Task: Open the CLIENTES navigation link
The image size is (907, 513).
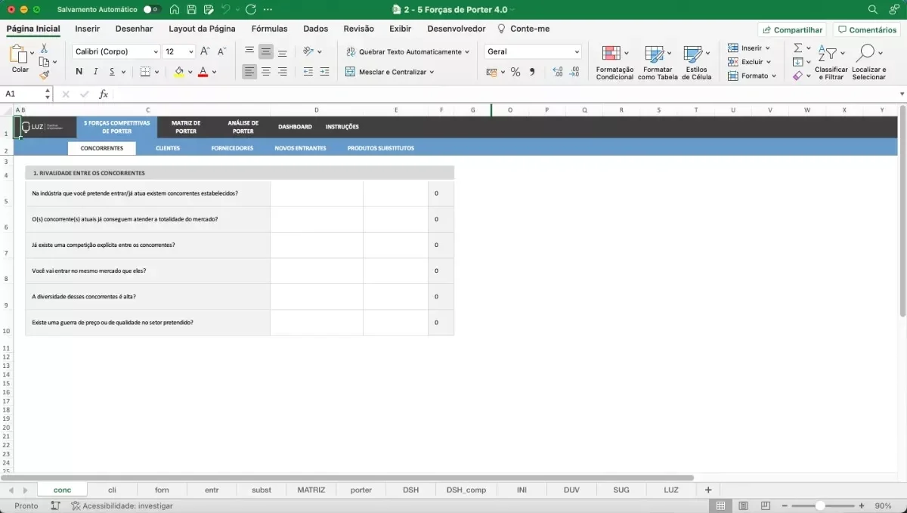Action: coord(168,148)
